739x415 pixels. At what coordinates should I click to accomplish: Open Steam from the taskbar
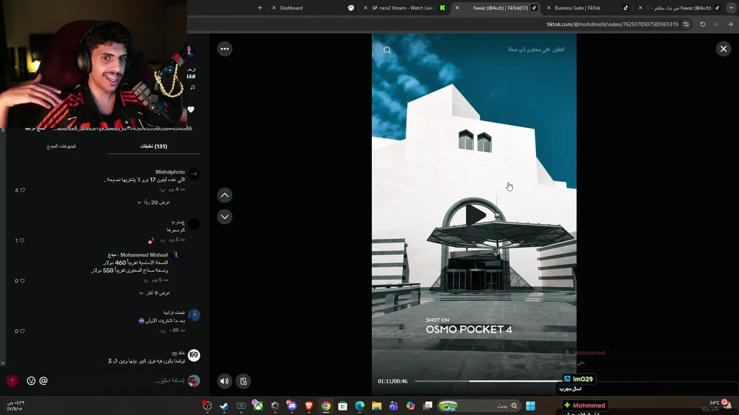pyautogui.click(x=224, y=406)
